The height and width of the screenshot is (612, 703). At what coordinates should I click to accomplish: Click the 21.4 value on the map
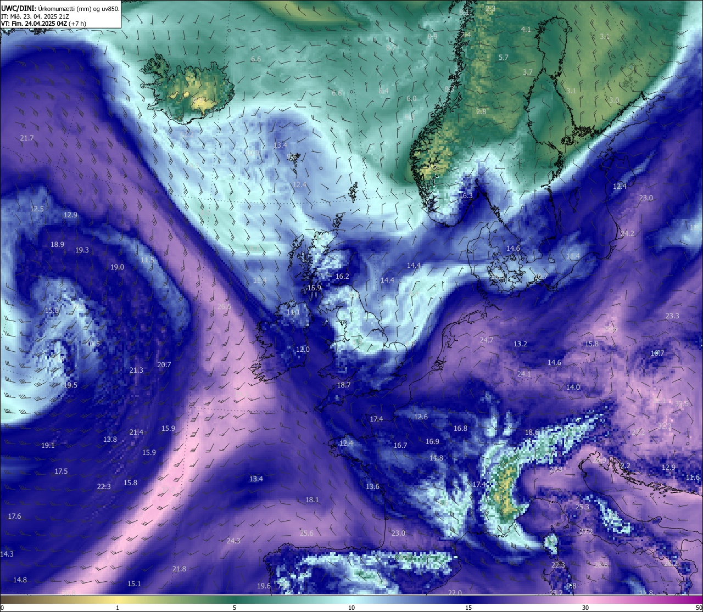coord(136,433)
